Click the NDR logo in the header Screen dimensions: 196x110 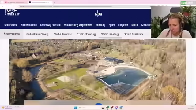click(99, 13)
